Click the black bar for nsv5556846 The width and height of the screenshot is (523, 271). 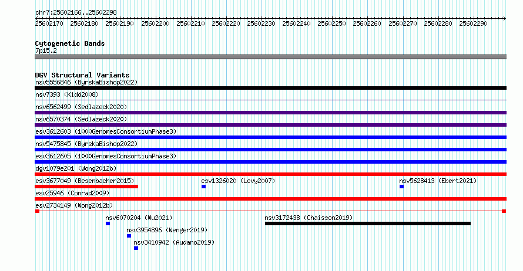(x=270, y=88)
